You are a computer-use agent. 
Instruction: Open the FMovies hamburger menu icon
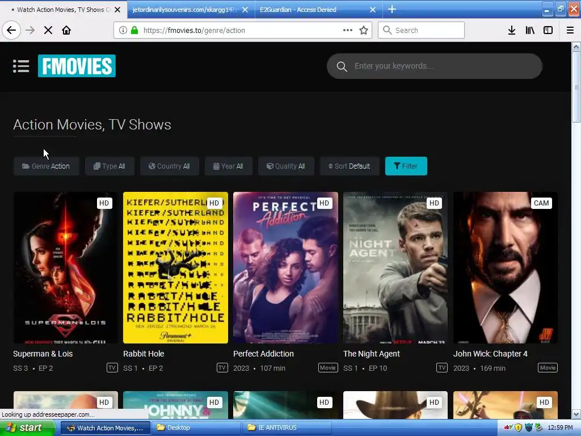point(21,66)
